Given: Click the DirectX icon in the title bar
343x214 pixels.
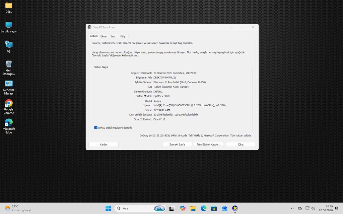Looking at the screenshot, I should pyautogui.click(x=89, y=27).
